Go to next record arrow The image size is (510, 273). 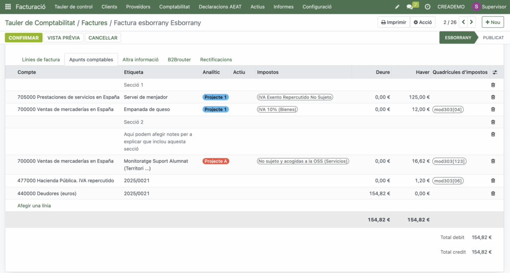[x=472, y=22]
